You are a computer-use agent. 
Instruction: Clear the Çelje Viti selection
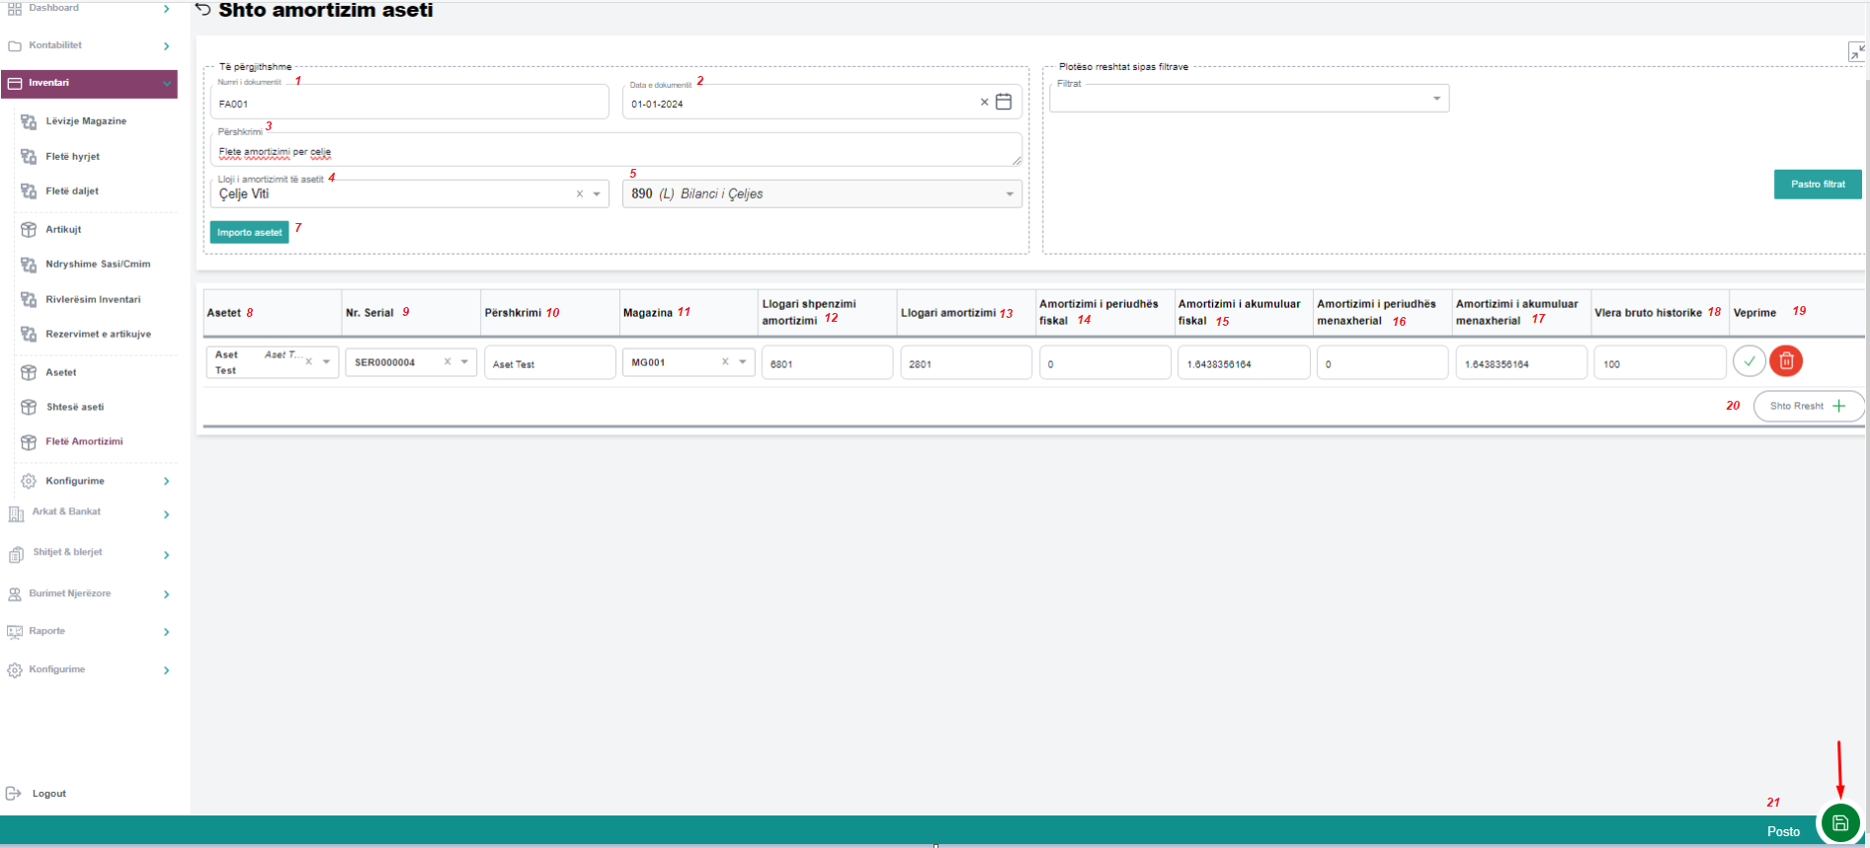(580, 194)
